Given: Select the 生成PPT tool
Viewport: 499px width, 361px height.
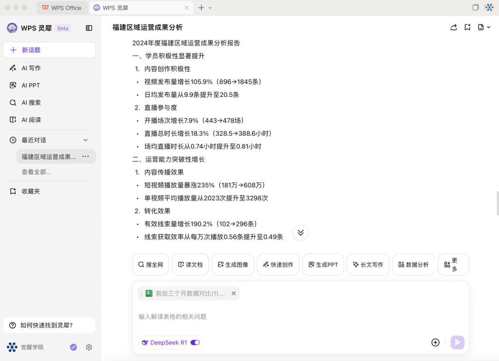Looking at the screenshot, I should [323, 264].
